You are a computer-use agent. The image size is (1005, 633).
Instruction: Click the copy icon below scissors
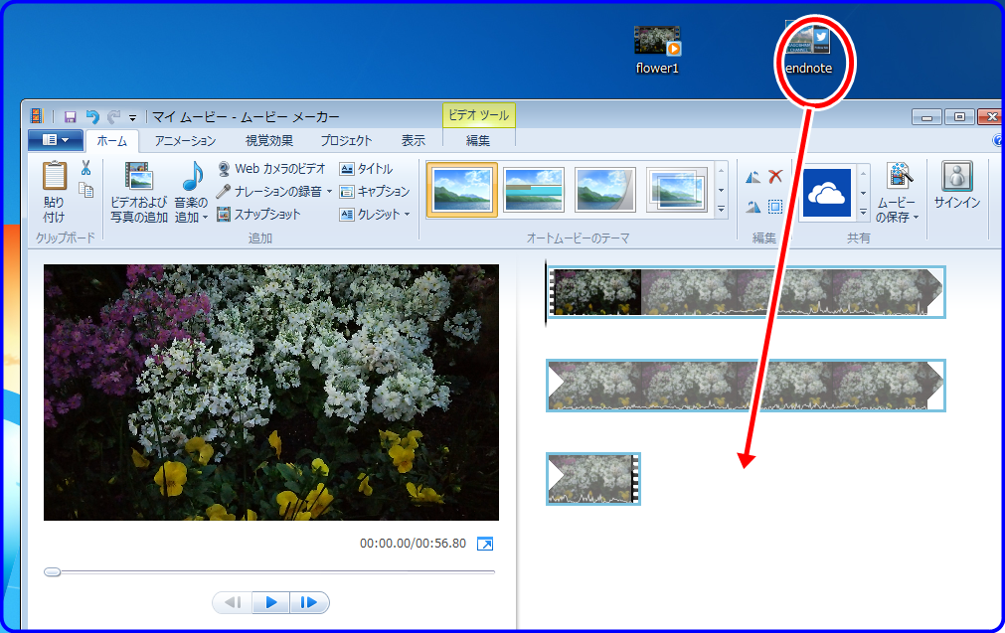coord(85,190)
